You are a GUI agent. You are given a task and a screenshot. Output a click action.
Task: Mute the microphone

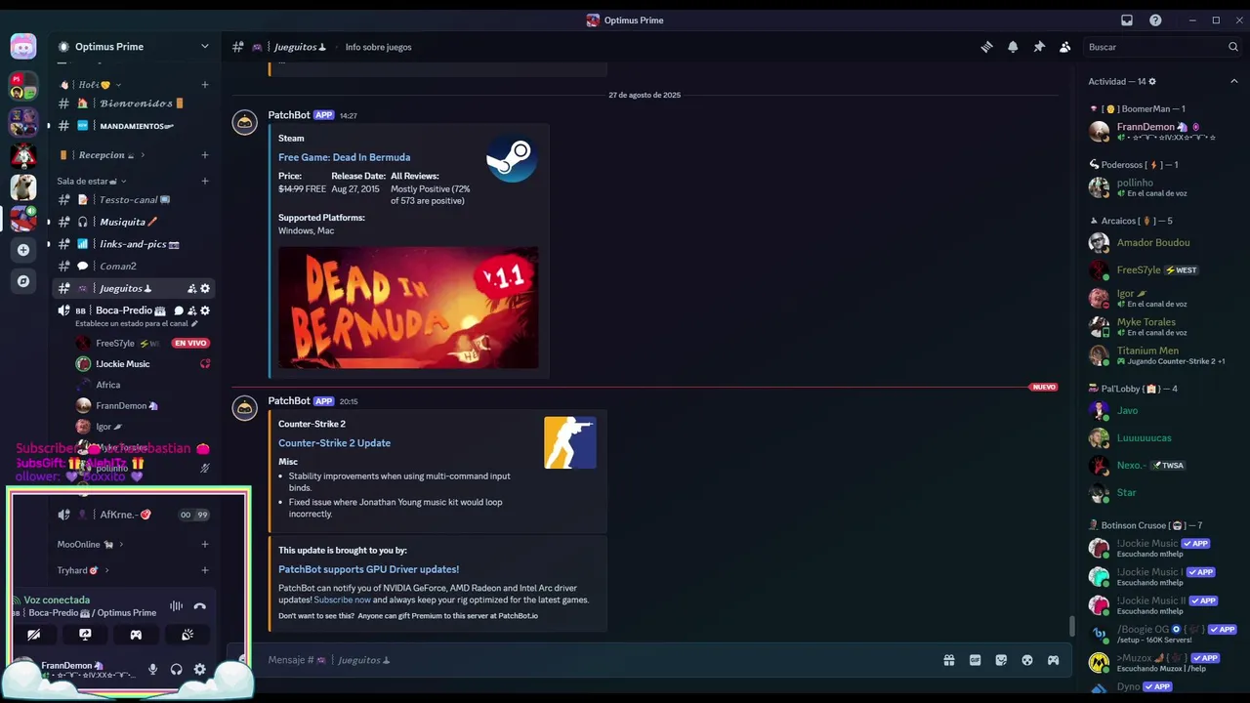coord(152,669)
